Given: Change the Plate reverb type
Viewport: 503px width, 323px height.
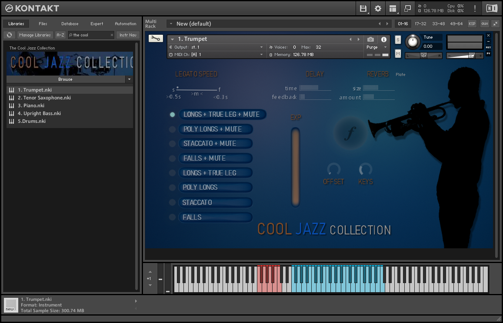Looking at the screenshot, I should click(x=400, y=74).
